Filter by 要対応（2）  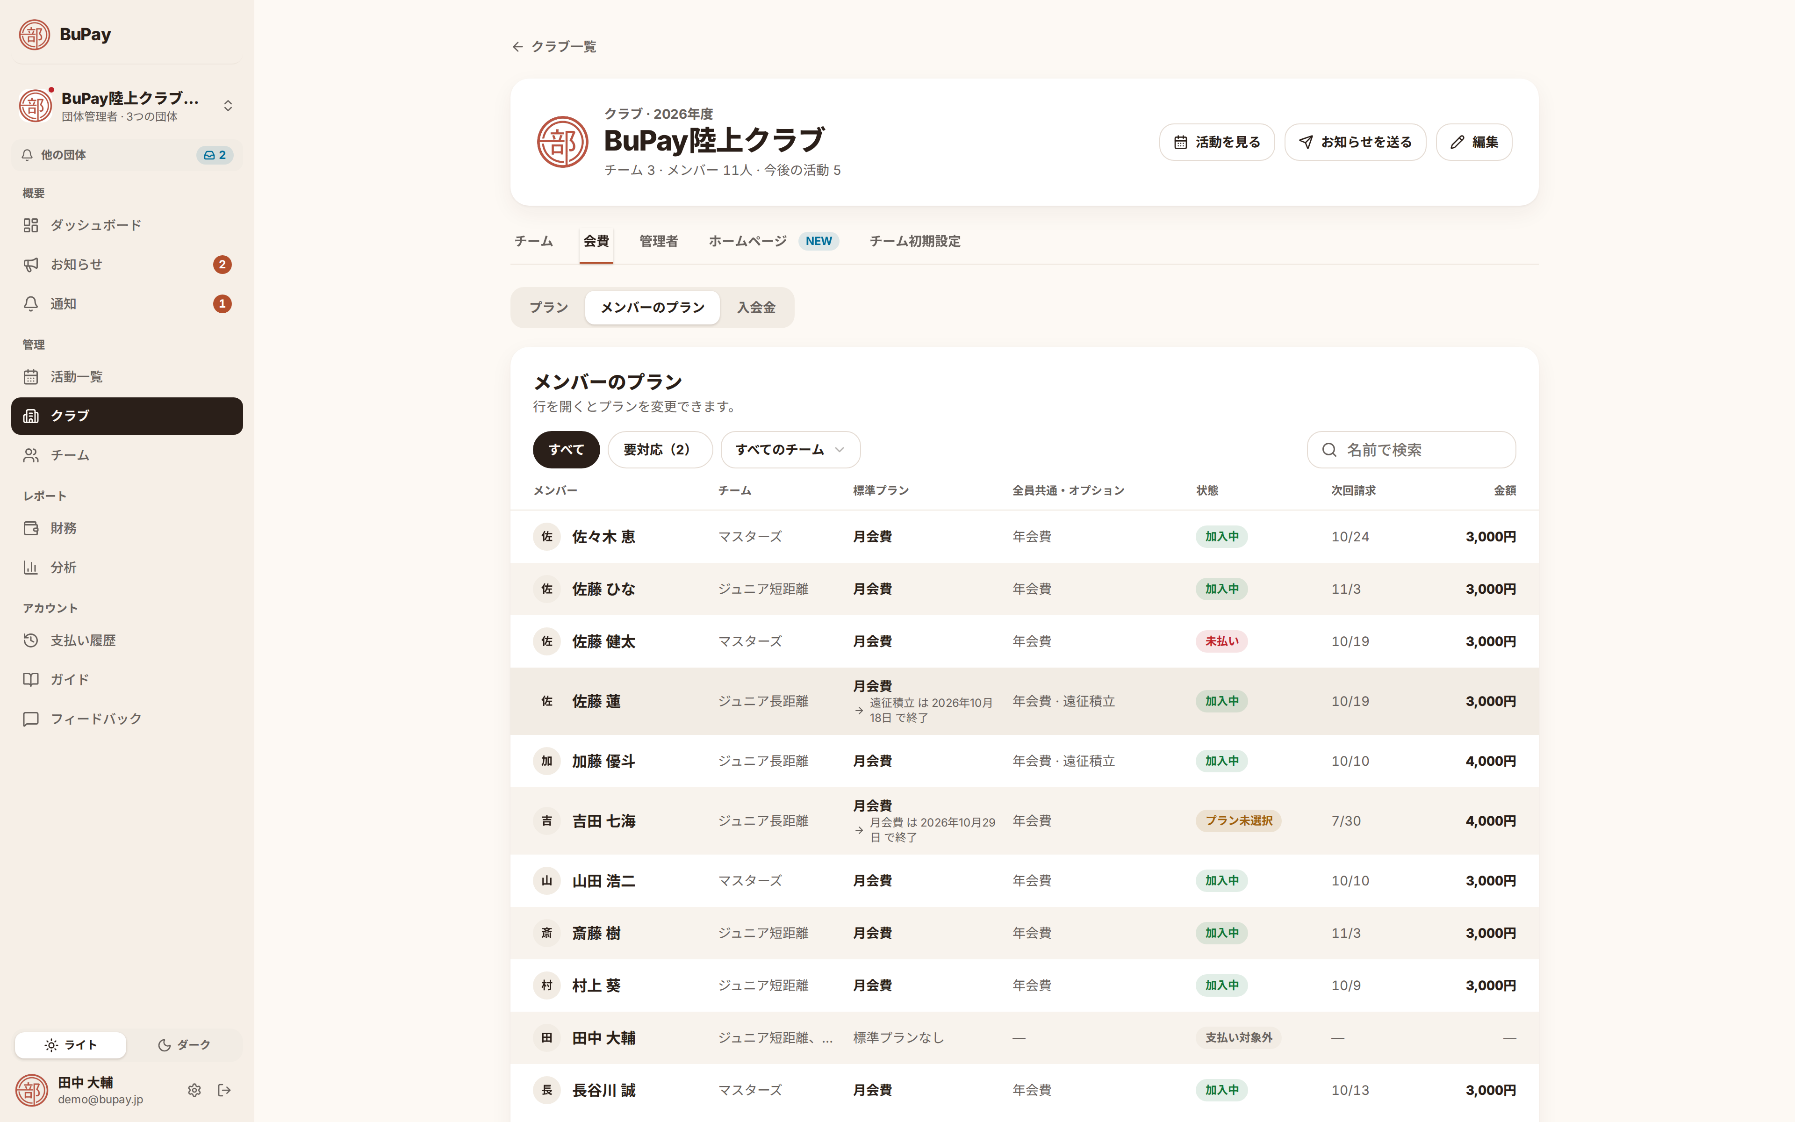click(x=660, y=450)
